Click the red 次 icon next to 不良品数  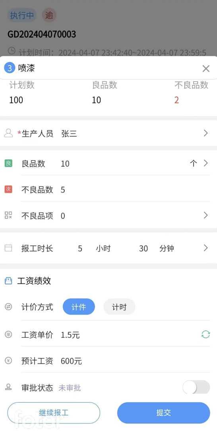point(8,189)
